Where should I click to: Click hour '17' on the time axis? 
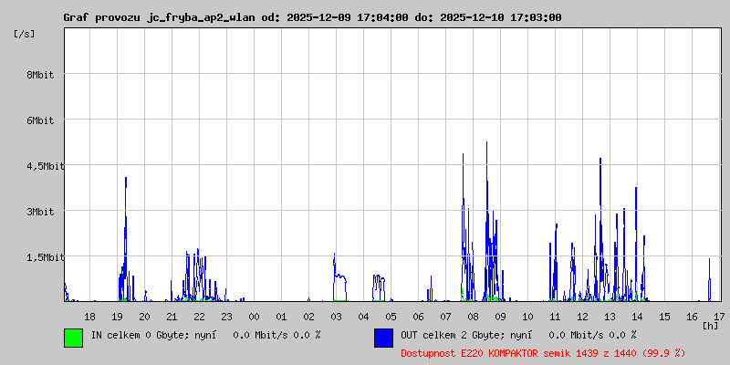tap(719, 317)
